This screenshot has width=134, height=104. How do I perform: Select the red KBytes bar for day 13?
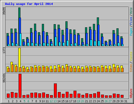(x=55, y=91)
